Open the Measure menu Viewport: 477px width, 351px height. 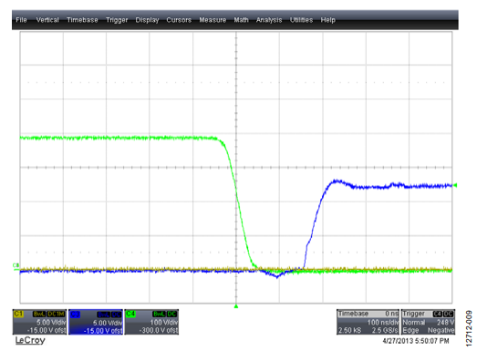tap(213, 20)
